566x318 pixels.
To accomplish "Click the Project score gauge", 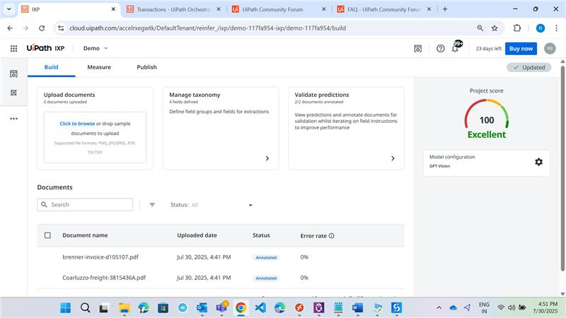I will click(x=487, y=114).
